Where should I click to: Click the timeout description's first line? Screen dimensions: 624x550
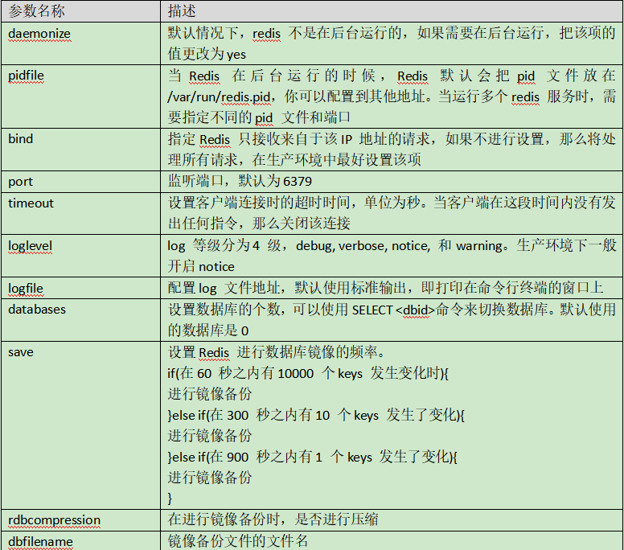392,202
